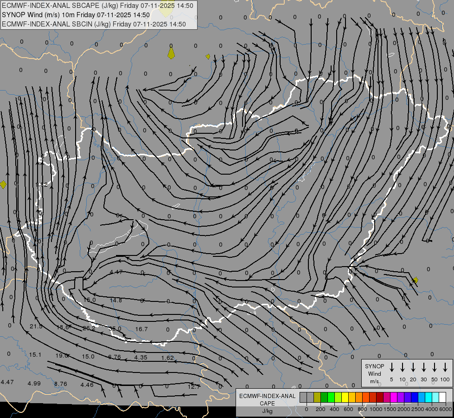Click the 26.2 CAPE value on map
454x418 pixels.
coord(89,328)
